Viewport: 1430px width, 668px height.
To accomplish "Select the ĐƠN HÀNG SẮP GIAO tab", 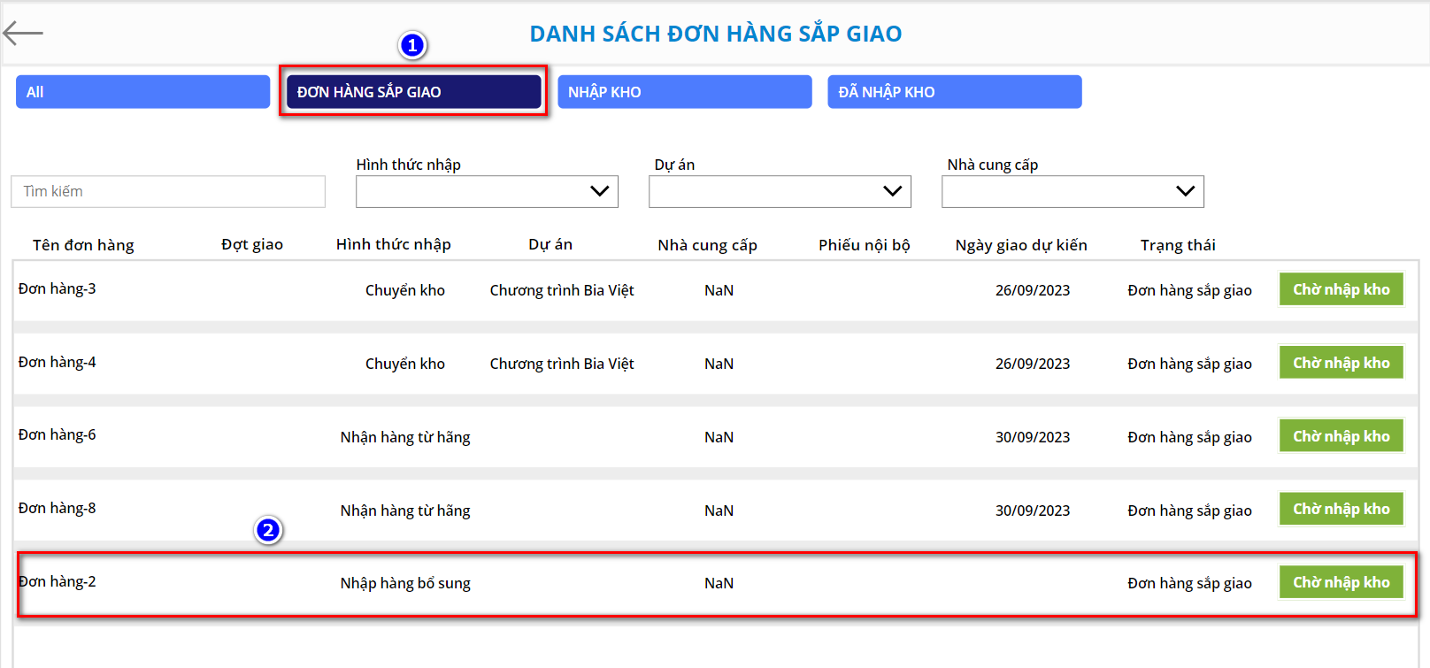I will tap(413, 92).
